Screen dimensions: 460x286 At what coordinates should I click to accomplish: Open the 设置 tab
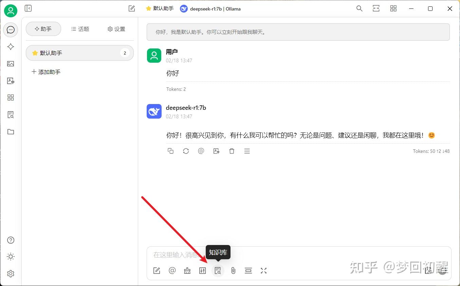coord(116,29)
